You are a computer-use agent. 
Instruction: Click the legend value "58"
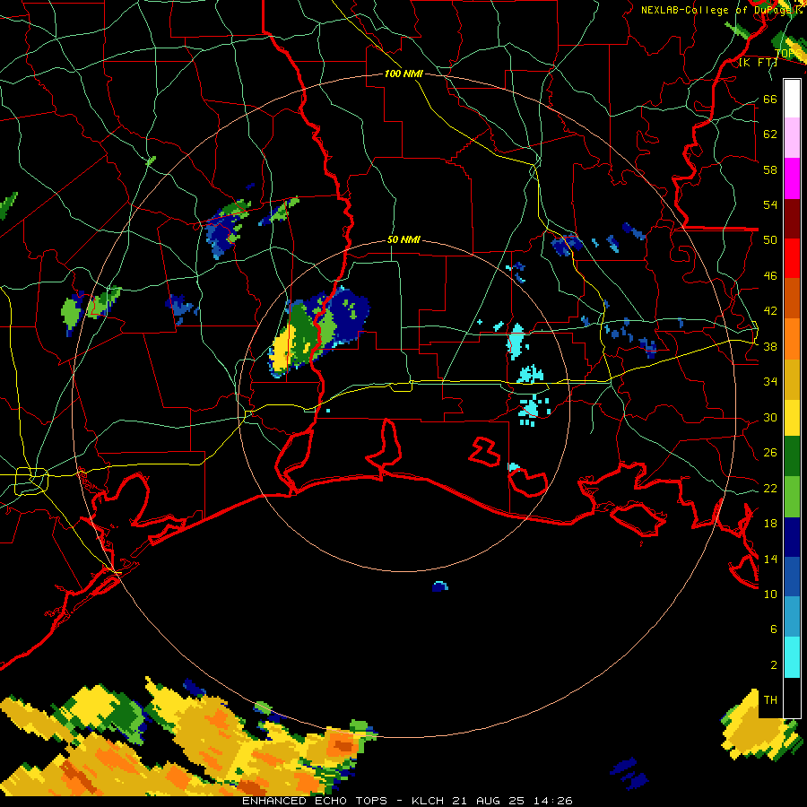(x=770, y=169)
